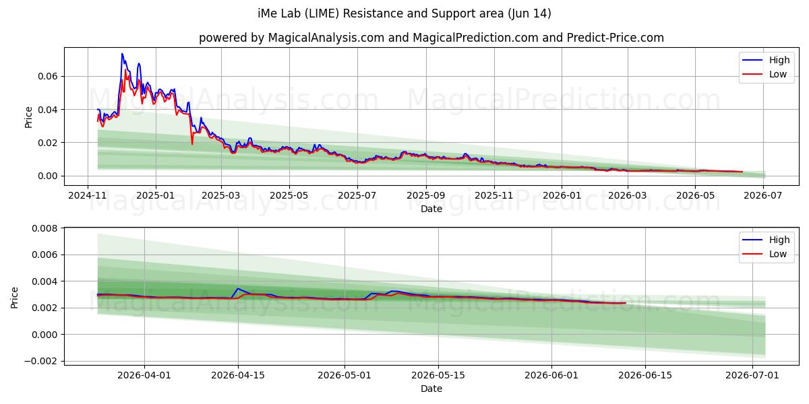The height and width of the screenshot is (404, 809).
Task: Click the '2026-06-01' tick label
Action: pyautogui.click(x=551, y=375)
